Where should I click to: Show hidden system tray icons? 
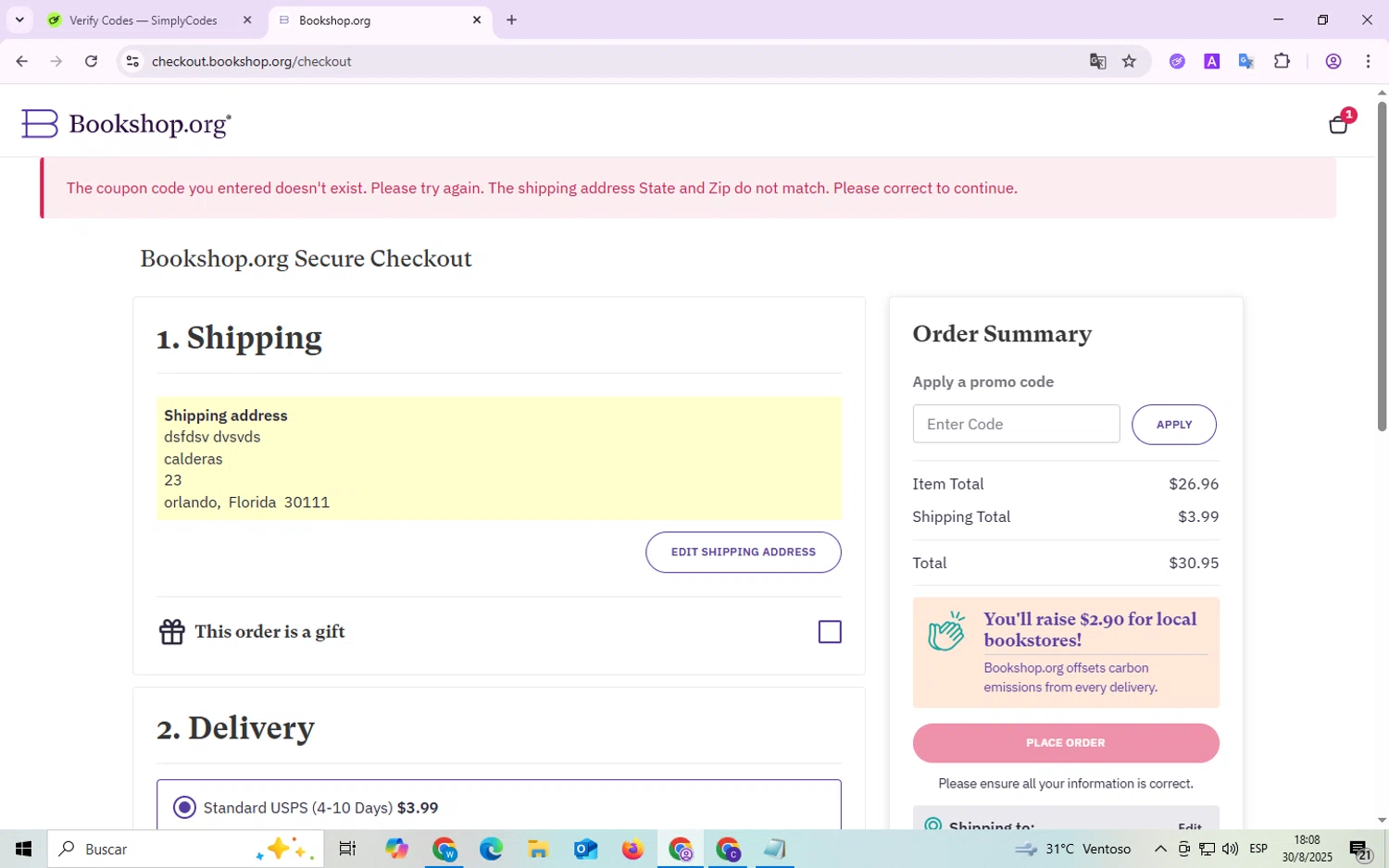click(x=1159, y=849)
